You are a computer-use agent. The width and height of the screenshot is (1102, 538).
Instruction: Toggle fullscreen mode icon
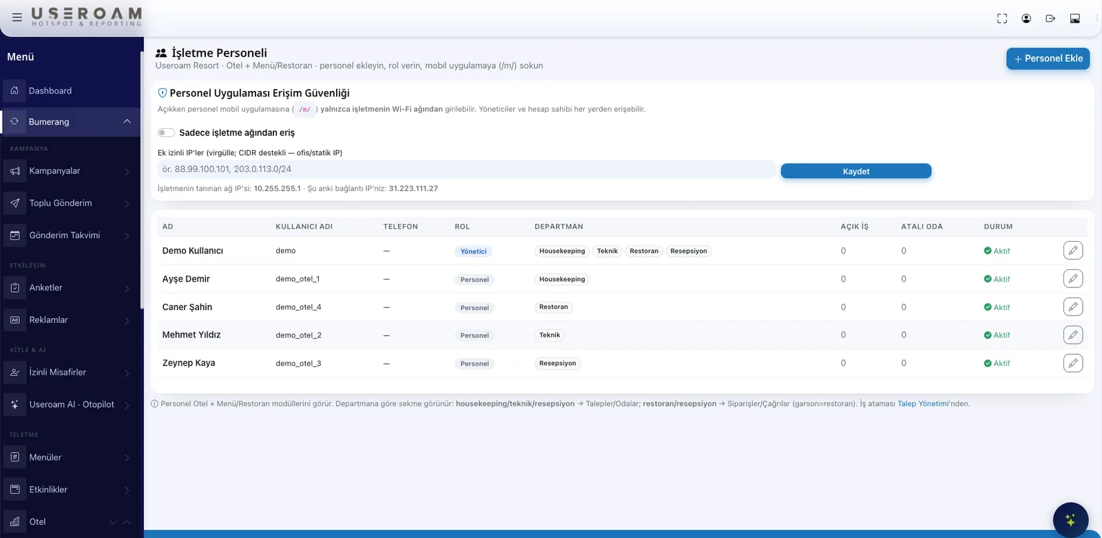click(1002, 19)
